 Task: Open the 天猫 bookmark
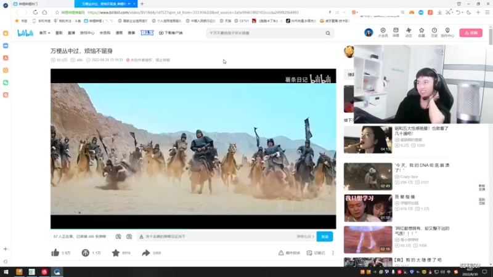[226, 21]
